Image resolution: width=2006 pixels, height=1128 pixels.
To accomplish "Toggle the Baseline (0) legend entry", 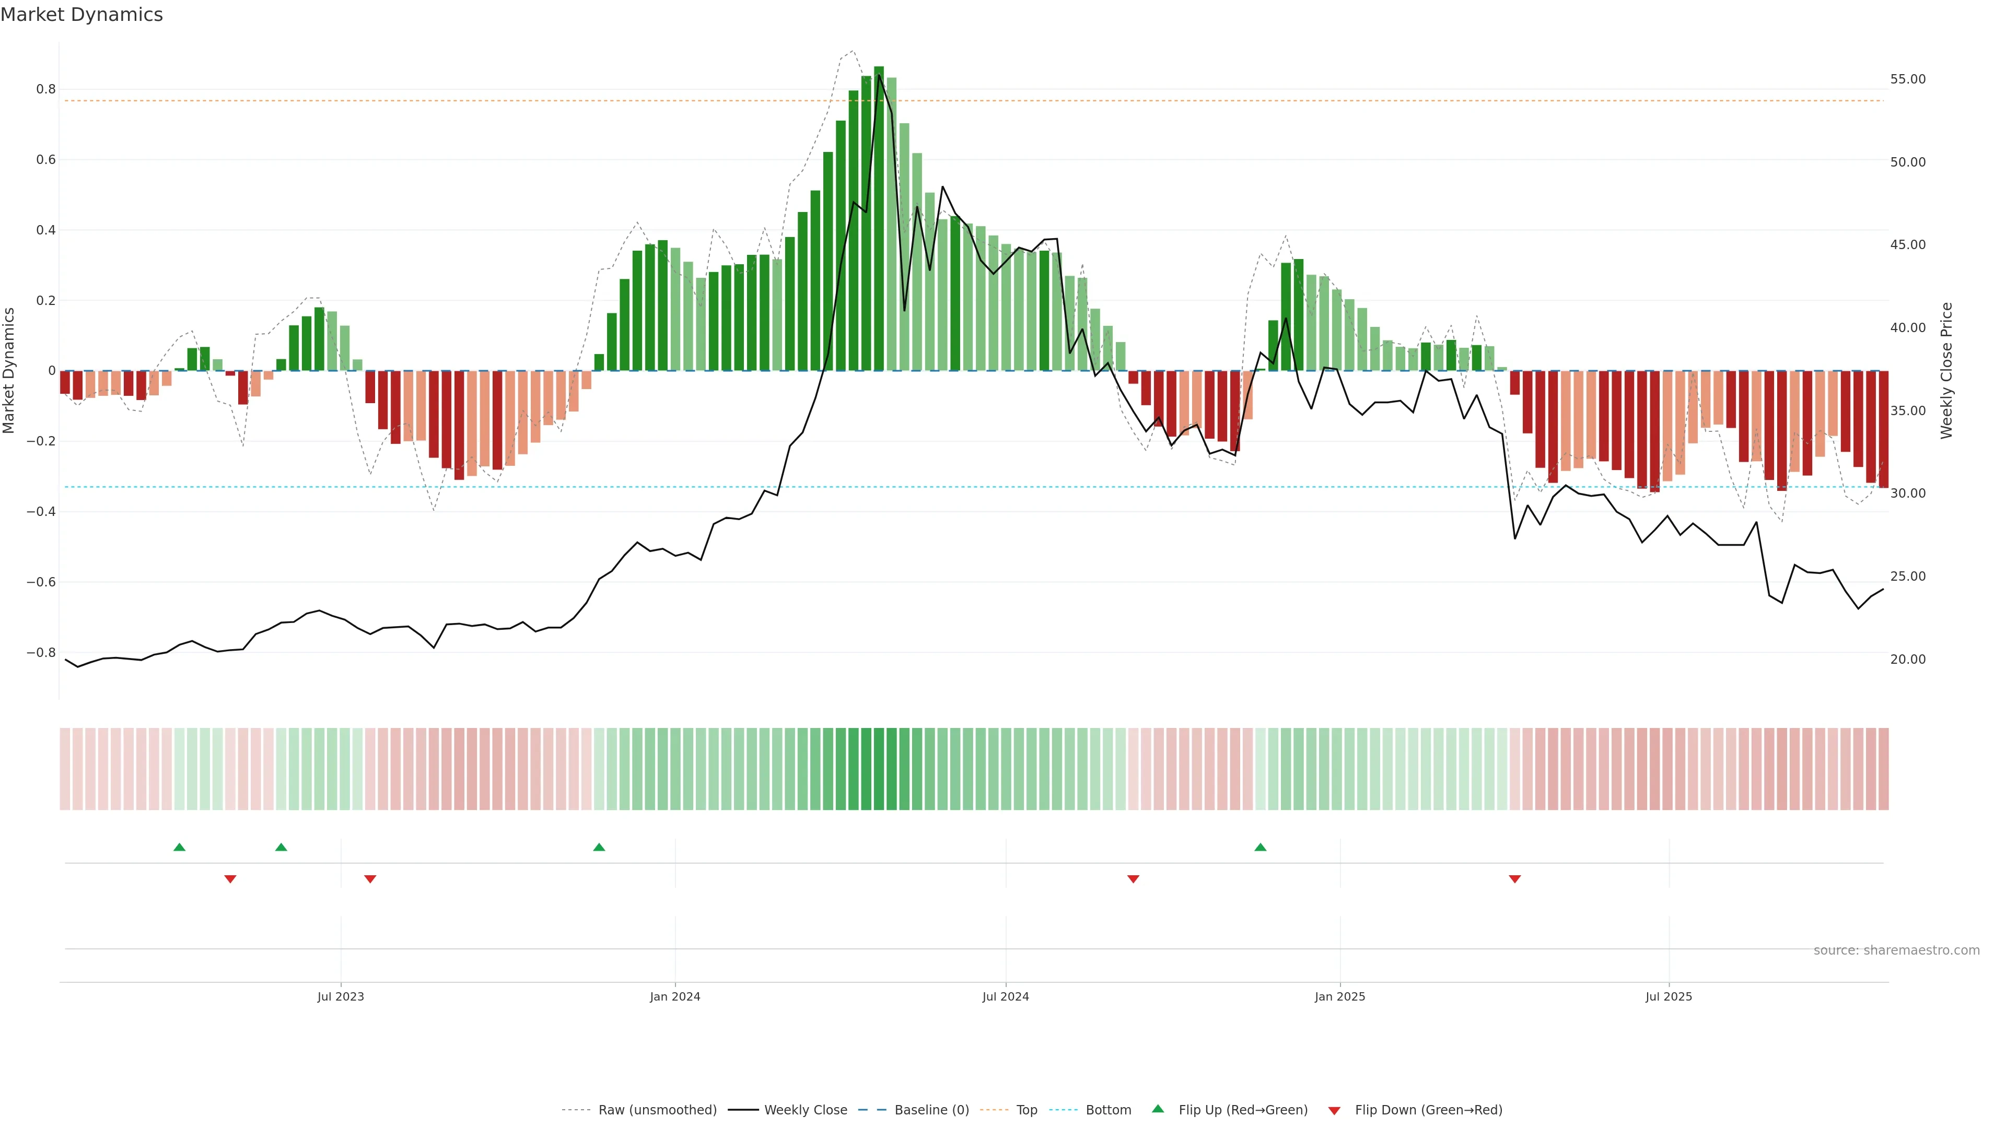I will coord(931,1110).
